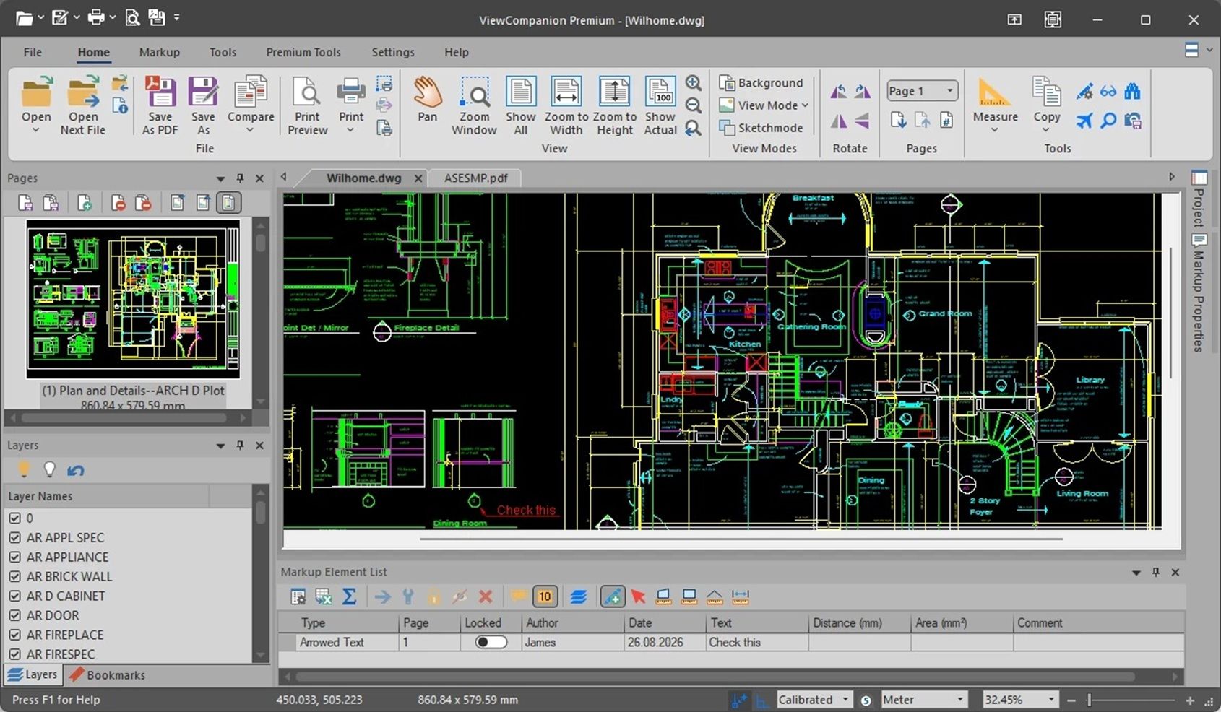This screenshot has width=1221, height=712.
Task: Expand the Copy dropdown arrow
Action: pyautogui.click(x=1046, y=131)
